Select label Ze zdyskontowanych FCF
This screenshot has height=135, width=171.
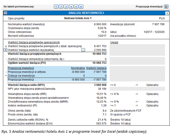(x=126, y=111)
